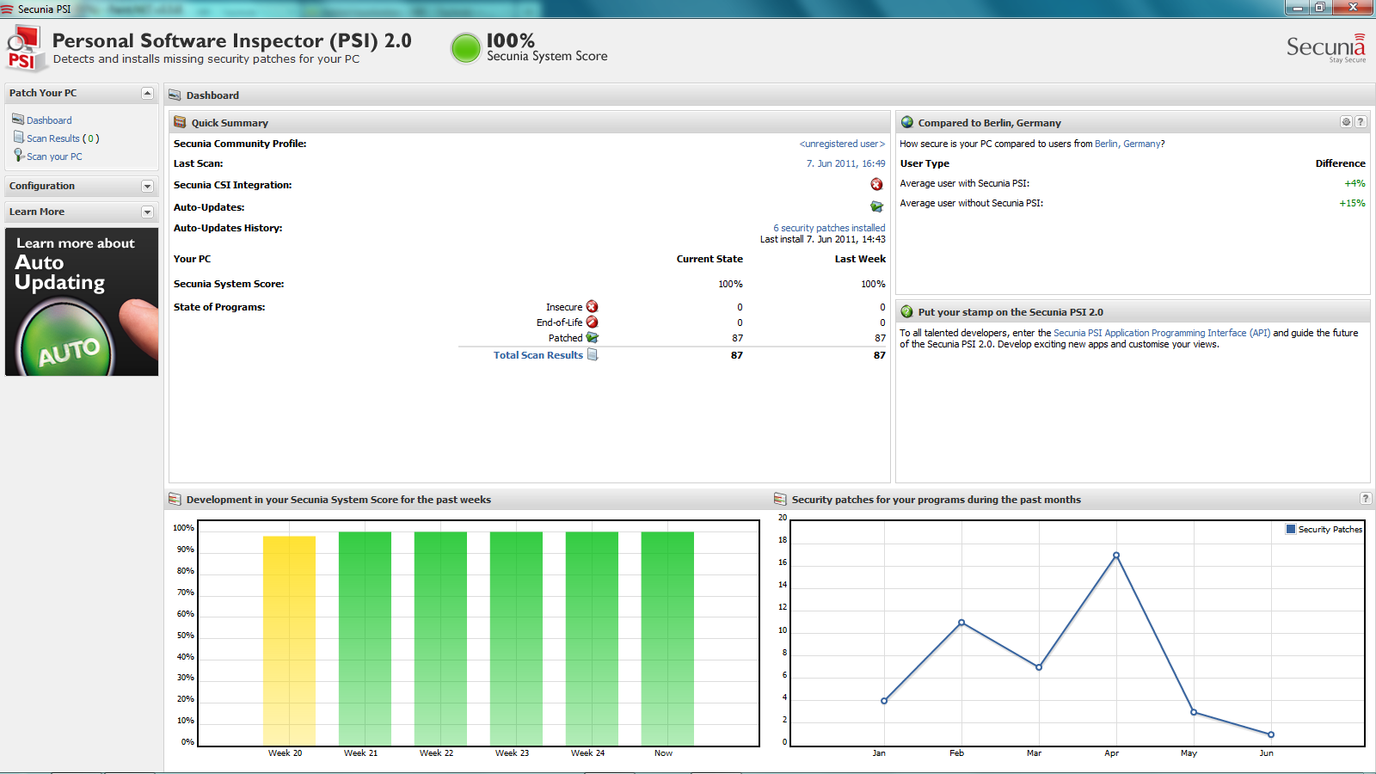Click the blue Security Patches legend swatch
Viewport: 1376px width, 774px height.
click(x=1291, y=529)
